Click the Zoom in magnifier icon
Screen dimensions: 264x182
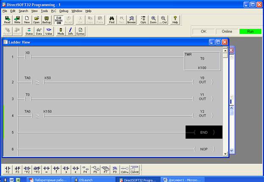tap(153, 20)
